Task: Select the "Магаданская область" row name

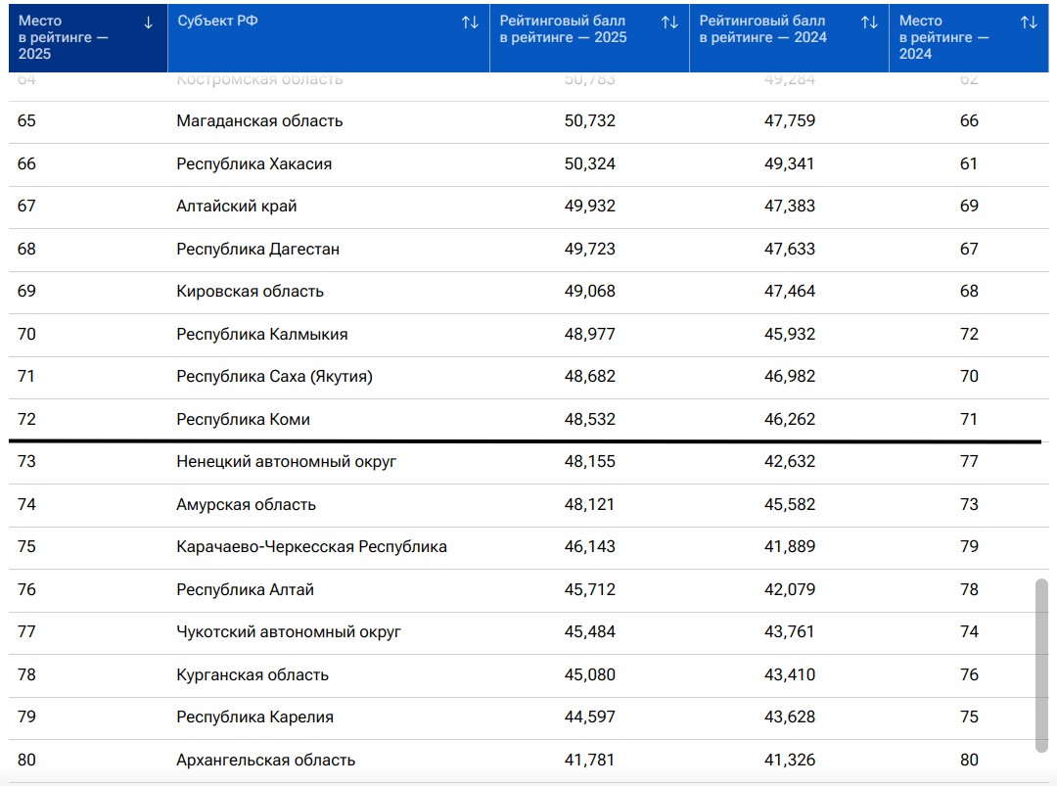Action: [x=259, y=121]
